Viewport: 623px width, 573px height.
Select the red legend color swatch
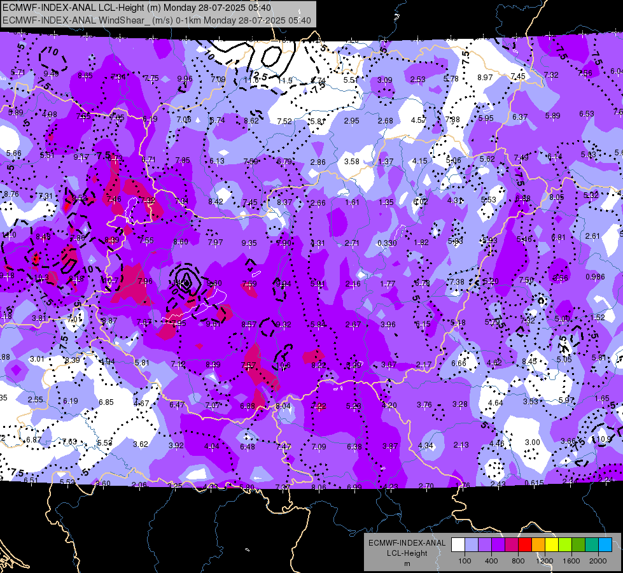[525, 544]
